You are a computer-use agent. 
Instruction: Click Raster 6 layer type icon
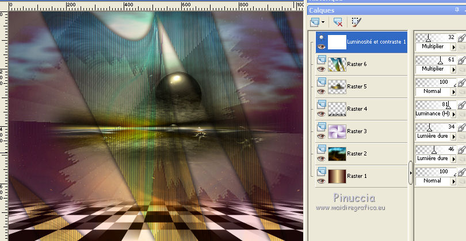pos(321,60)
